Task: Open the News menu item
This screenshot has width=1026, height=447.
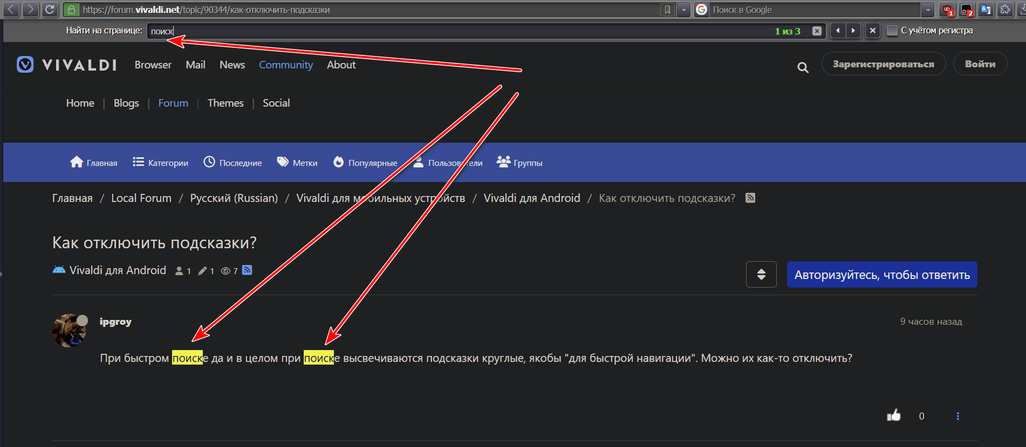Action: click(232, 65)
